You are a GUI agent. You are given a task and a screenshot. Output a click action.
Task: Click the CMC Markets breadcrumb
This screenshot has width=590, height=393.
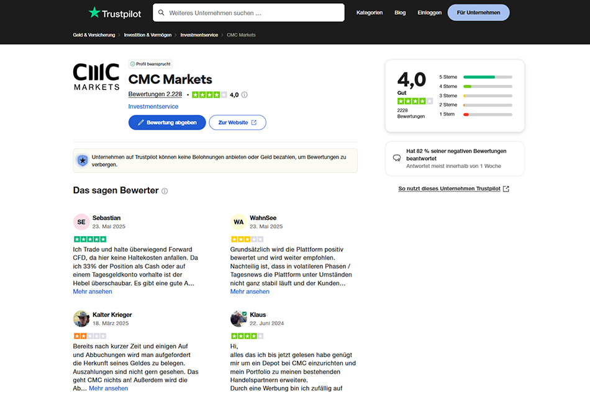pyautogui.click(x=241, y=35)
